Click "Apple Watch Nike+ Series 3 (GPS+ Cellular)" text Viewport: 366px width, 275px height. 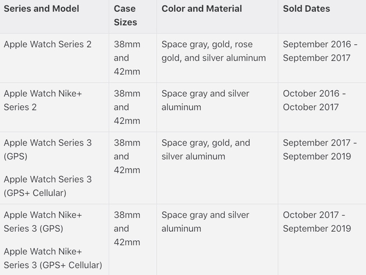53,258
